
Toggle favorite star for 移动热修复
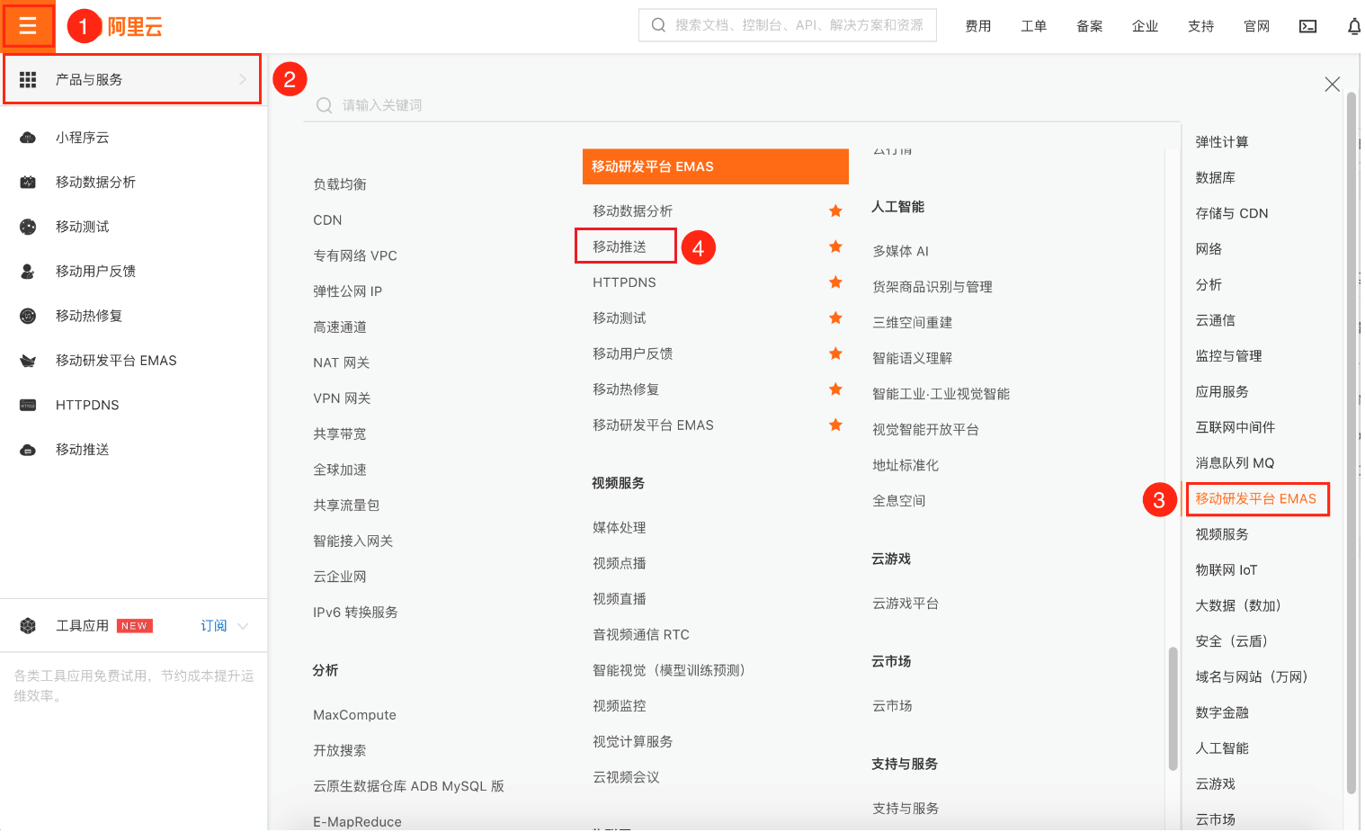tap(835, 389)
